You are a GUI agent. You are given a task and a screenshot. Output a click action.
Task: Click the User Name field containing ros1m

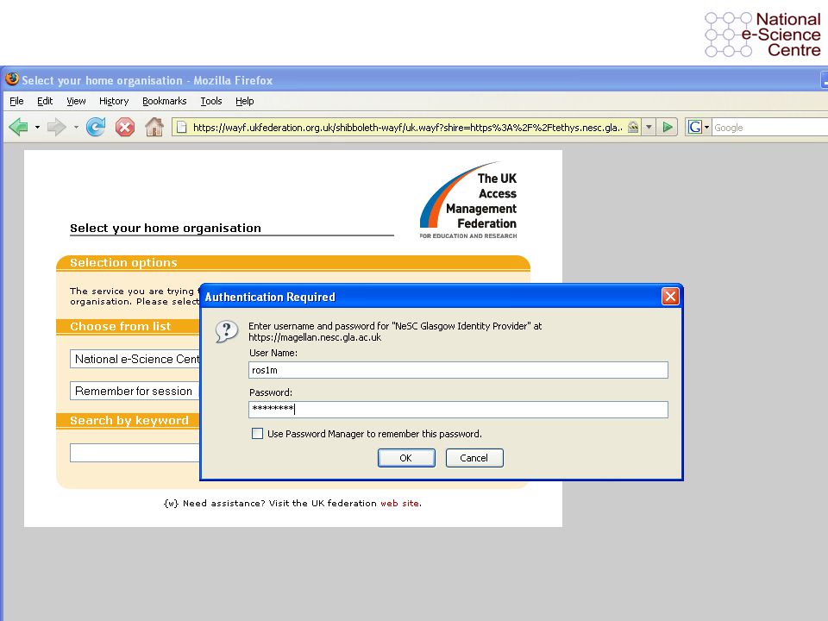458,370
